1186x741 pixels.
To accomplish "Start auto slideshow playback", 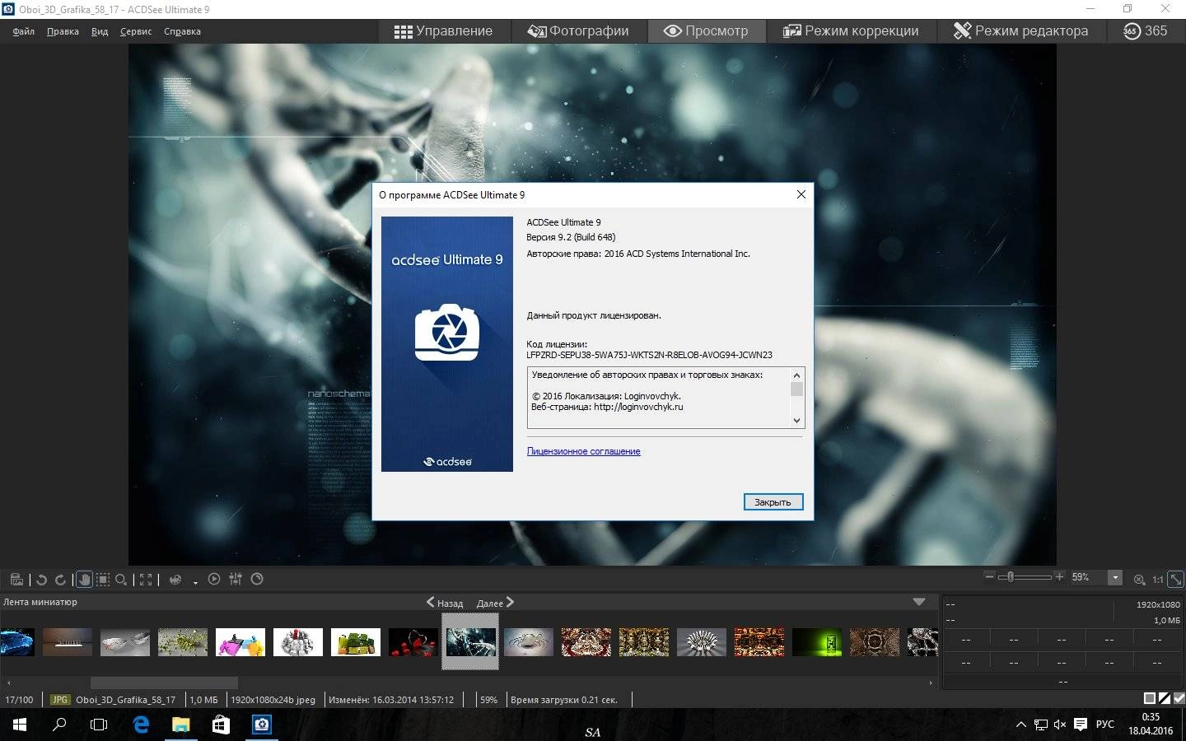I will click(x=214, y=579).
